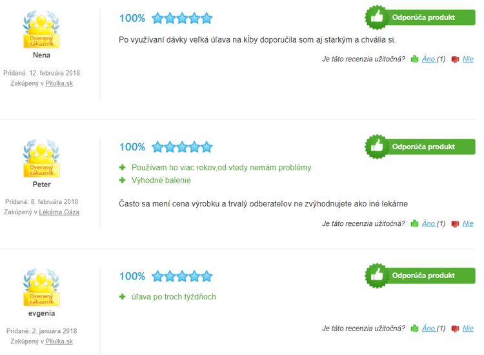The height and width of the screenshot is (355, 484).
Task: Open Pilulka.sk link under evgenia's review
Action: [59, 341]
